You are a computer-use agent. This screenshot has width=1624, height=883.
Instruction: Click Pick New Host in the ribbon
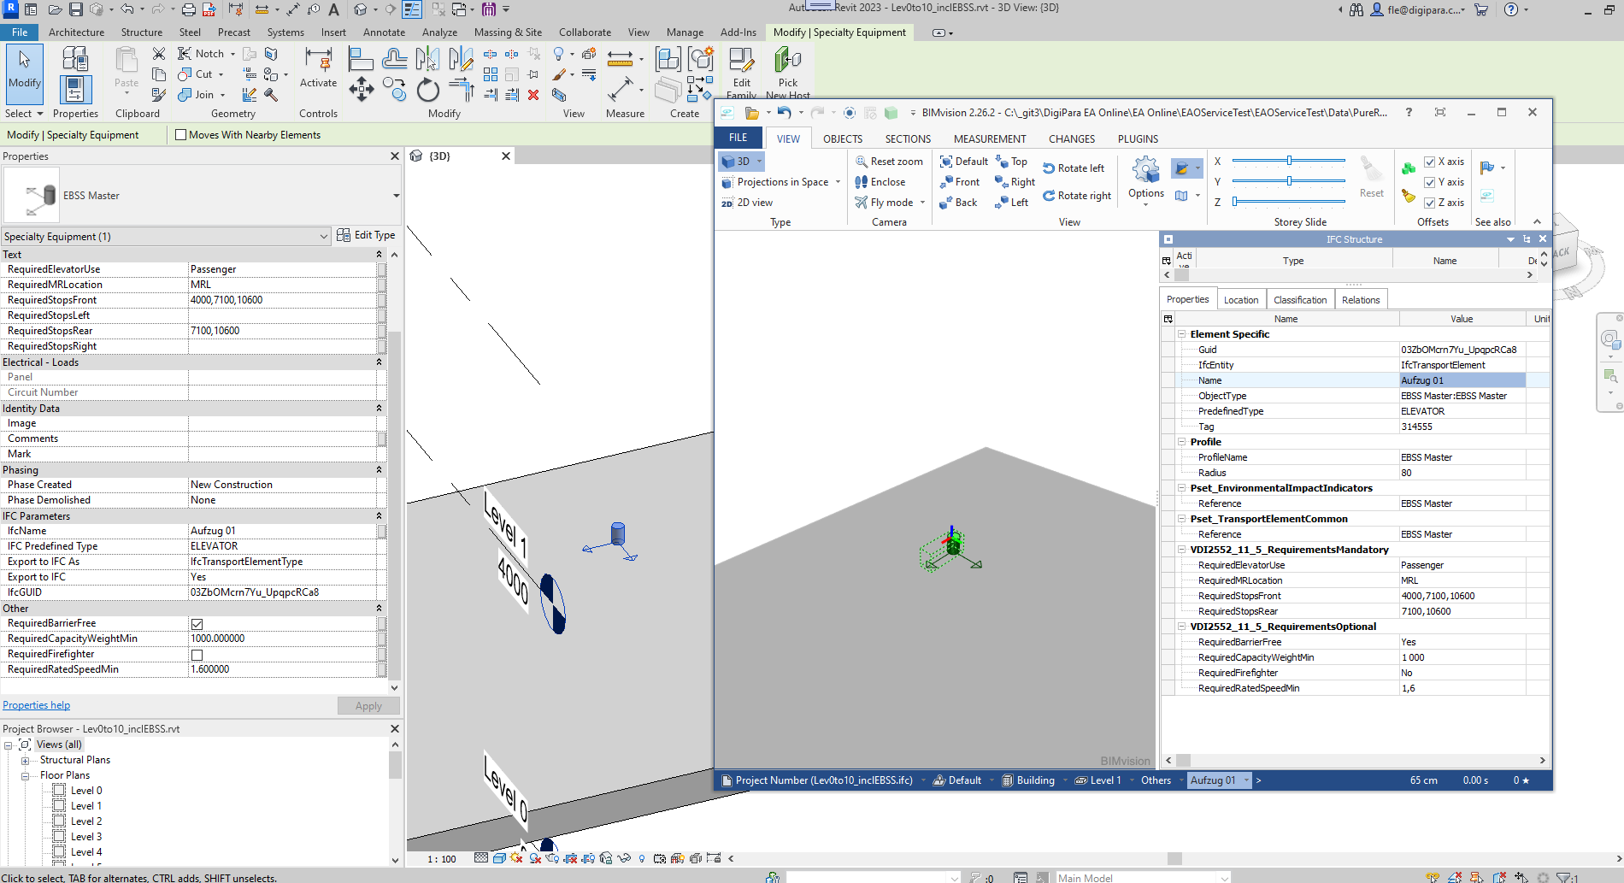pyautogui.click(x=786, y=73)
